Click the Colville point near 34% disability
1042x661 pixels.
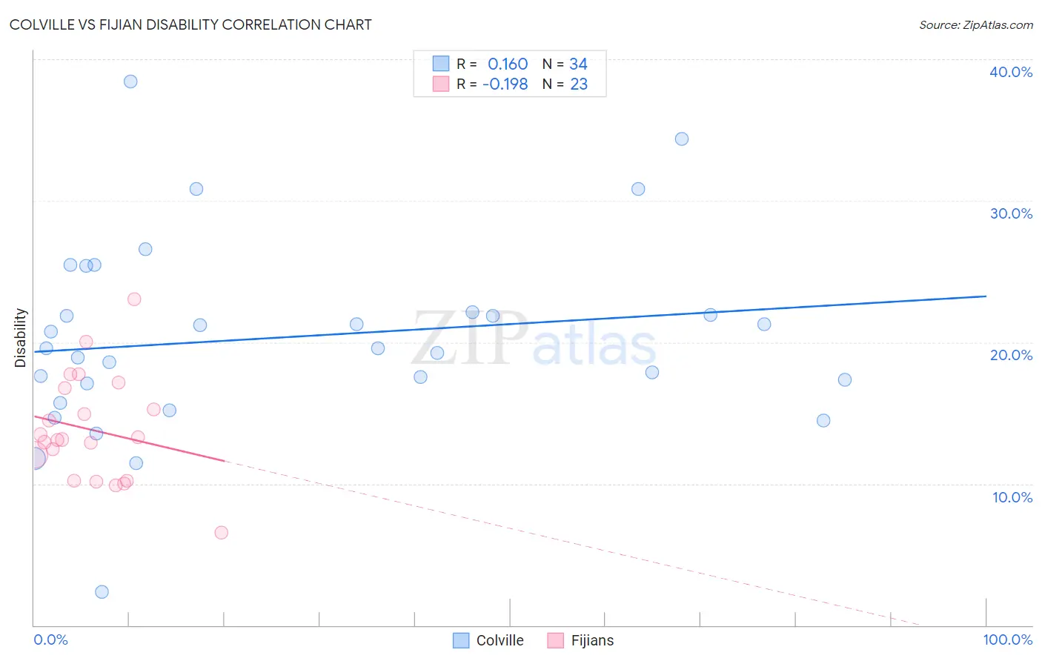682,139
